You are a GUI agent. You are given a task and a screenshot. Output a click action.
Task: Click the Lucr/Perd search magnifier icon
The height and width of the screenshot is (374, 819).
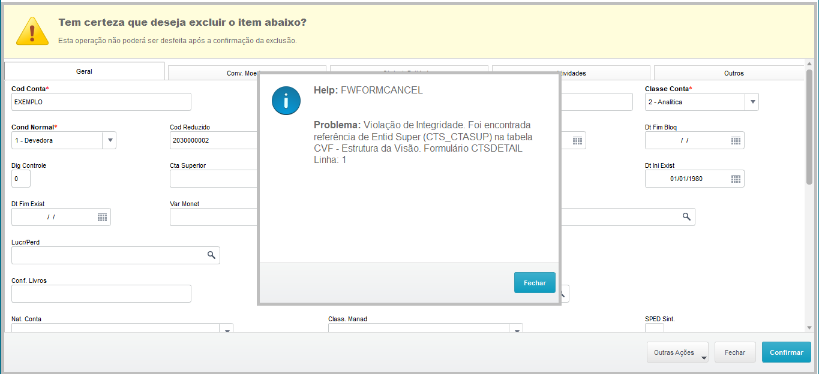coord(211,255)
